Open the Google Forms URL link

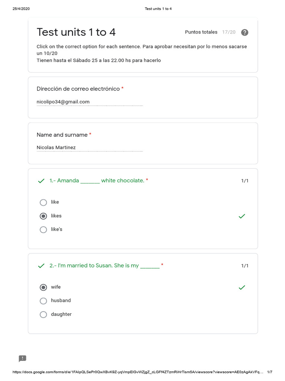click(138, 372)
